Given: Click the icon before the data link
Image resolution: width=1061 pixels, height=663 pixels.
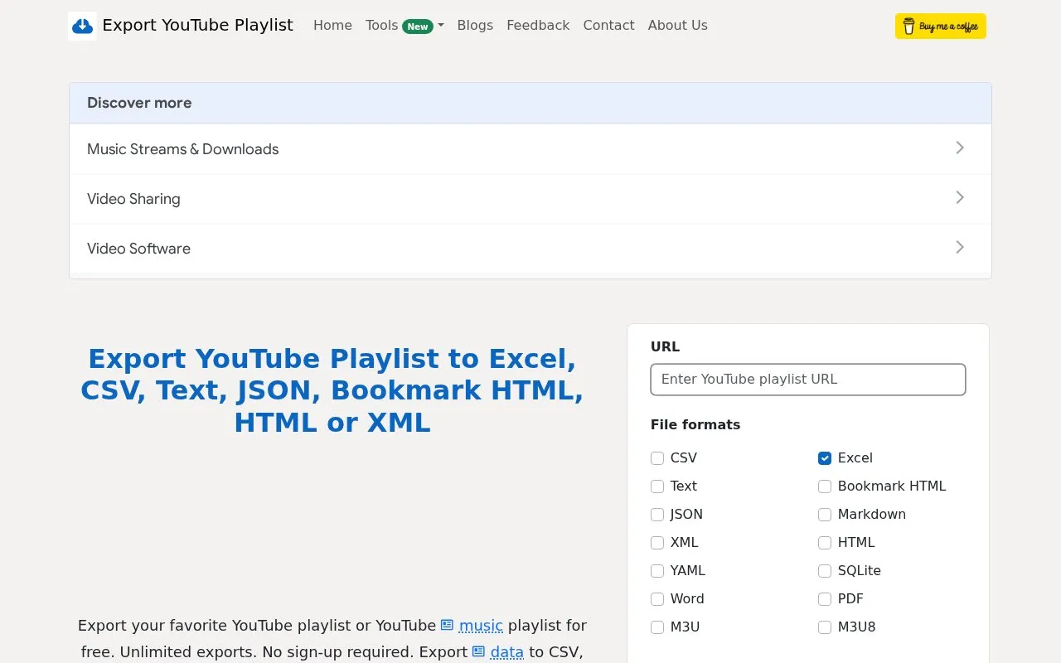Looking at the screenshot, I should point(478,651).
